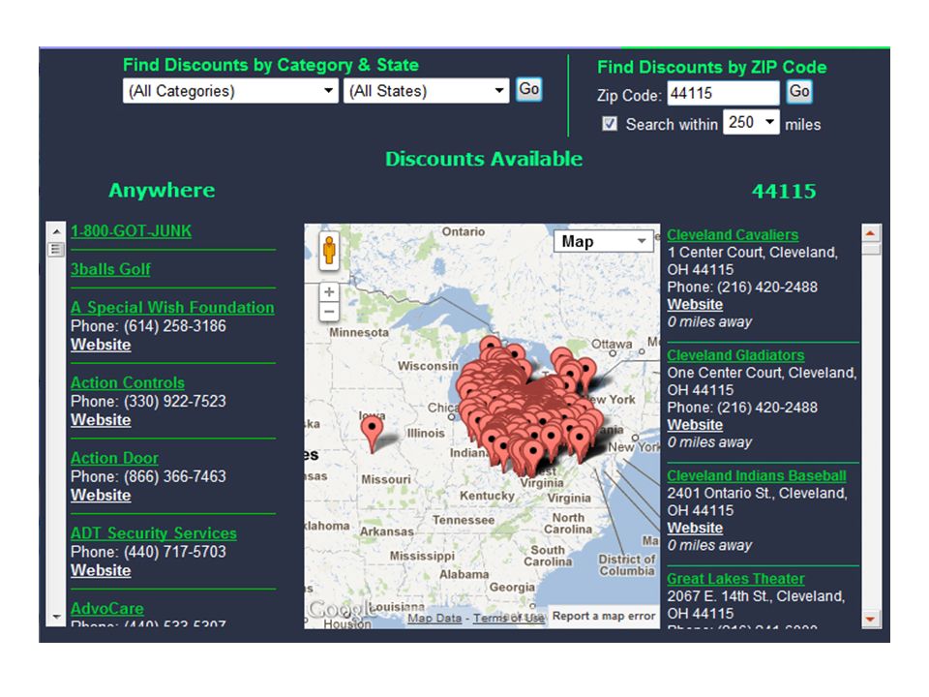
Task: Open the Cleveland Cavaliers link
Action: pyautogui.click(x=733, y=234)
